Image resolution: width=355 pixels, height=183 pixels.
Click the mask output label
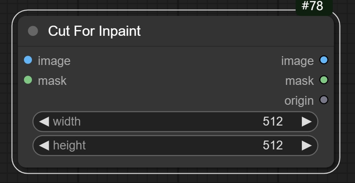click(299, 81)
